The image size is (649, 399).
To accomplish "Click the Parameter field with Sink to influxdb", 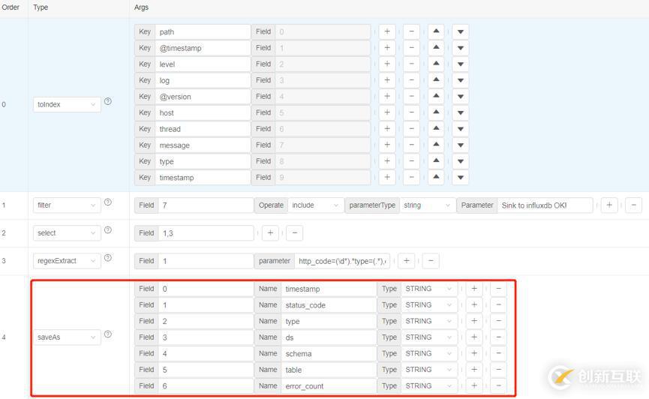I will pyautogui.click(x=545, y=205).
